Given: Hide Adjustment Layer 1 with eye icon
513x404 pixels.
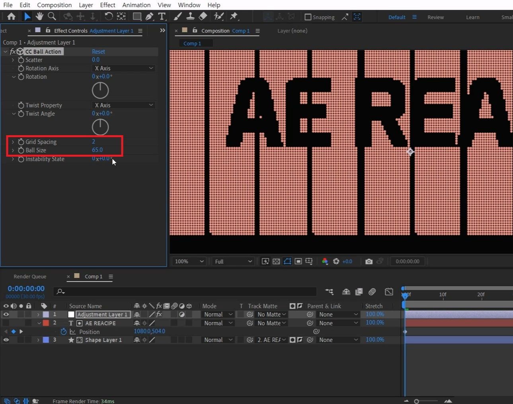Looking at the screenshot, I should click(6, 314).
